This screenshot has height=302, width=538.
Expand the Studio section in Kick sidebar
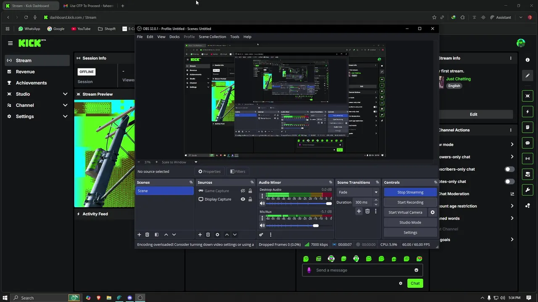(x=65, y=94)
